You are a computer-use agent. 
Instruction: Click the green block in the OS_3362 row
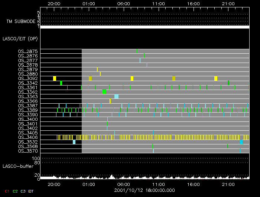(x=104, y=92)
